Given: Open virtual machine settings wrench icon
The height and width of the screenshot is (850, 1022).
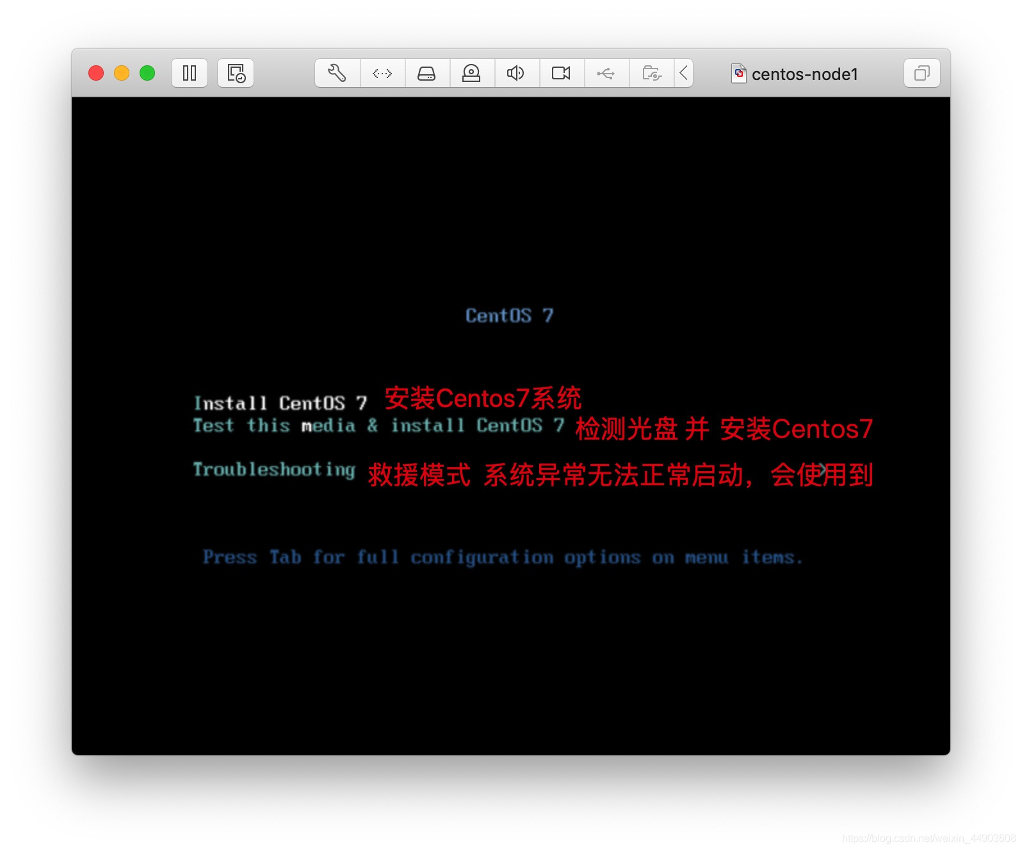Looking at the screenshot, I should [x=337, y=73].
